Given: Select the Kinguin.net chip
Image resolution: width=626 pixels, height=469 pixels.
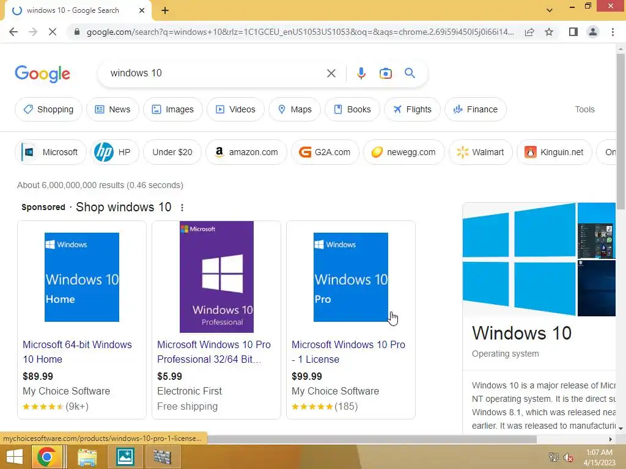Looking at the screenshot, I should [x=554, y=152].
